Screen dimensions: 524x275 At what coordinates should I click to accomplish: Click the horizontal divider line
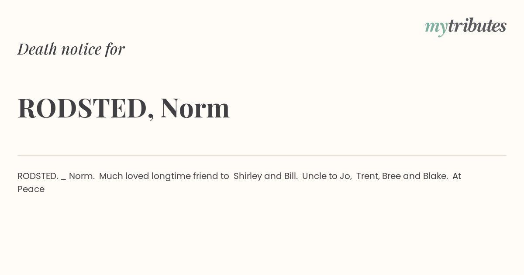click(x=262, y=155)
